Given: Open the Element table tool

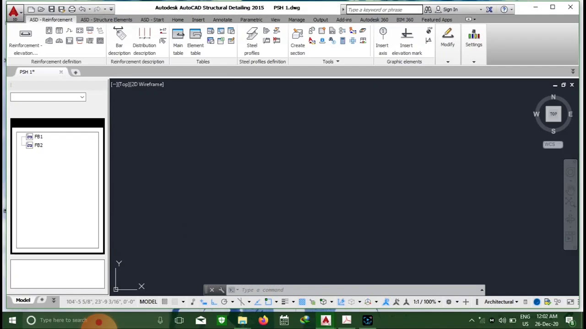Looking at the screenshot, I should [x=195, y=42].
